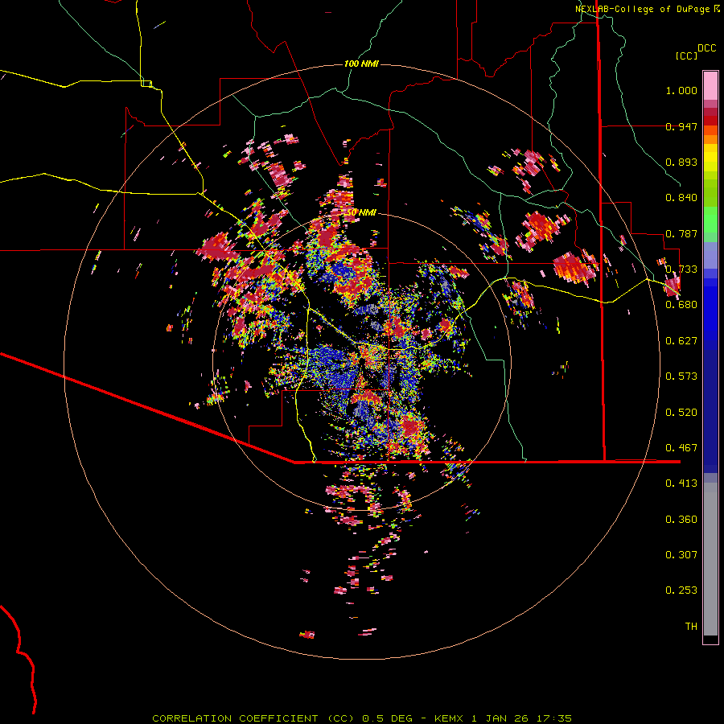Select the 0.893 scale label
The width and height of the screenshot is (724, 724).
(681, 162)
